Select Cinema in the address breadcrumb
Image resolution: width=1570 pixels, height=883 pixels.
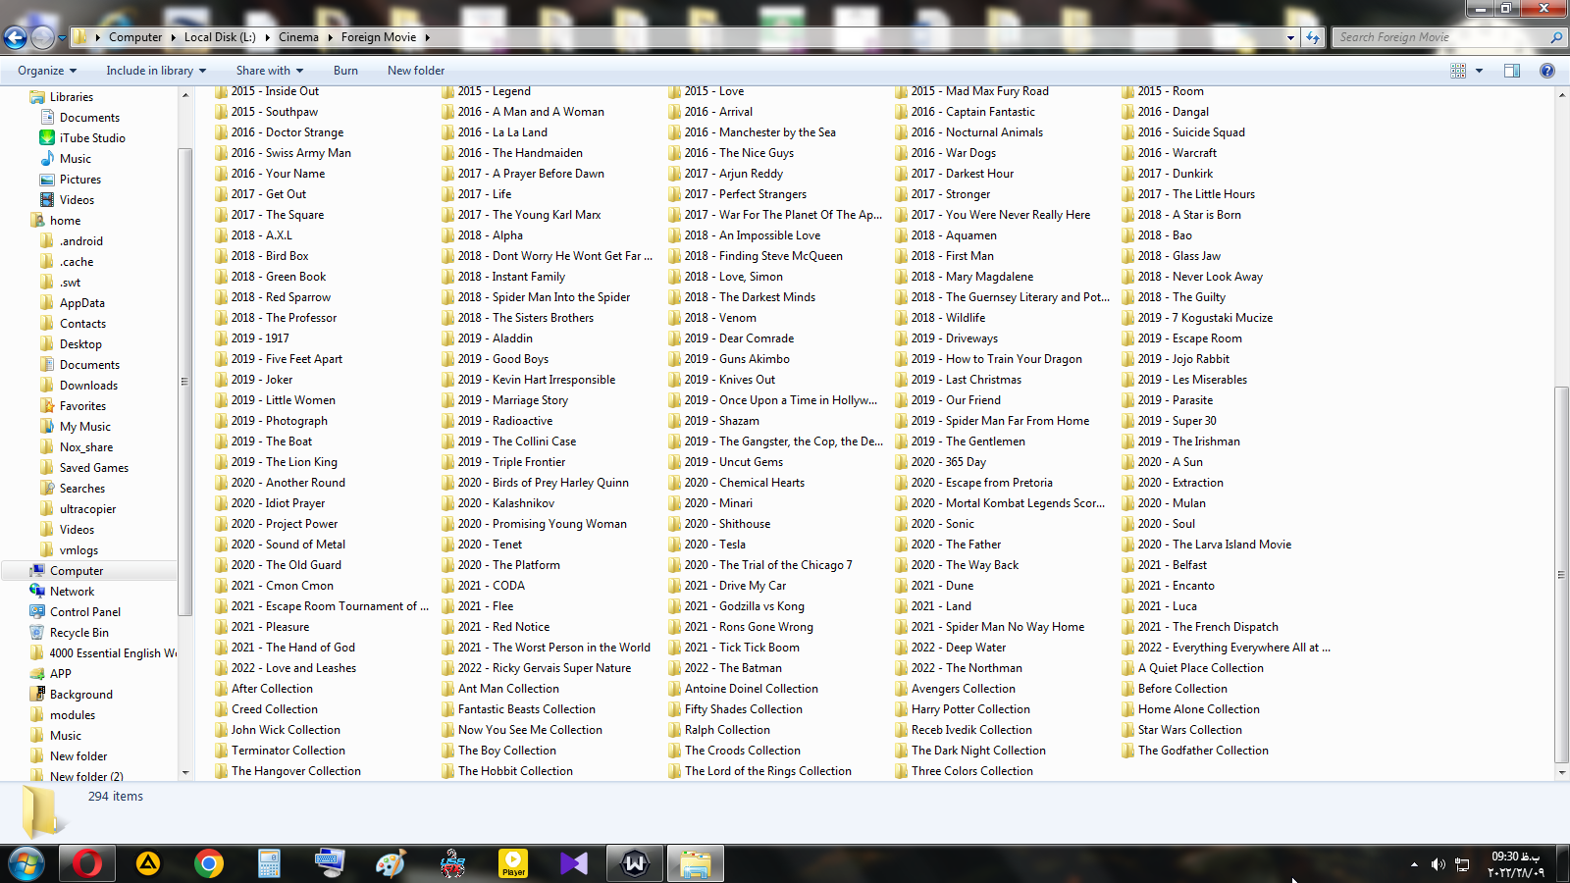pyautogui.click(x=298, y=37)
